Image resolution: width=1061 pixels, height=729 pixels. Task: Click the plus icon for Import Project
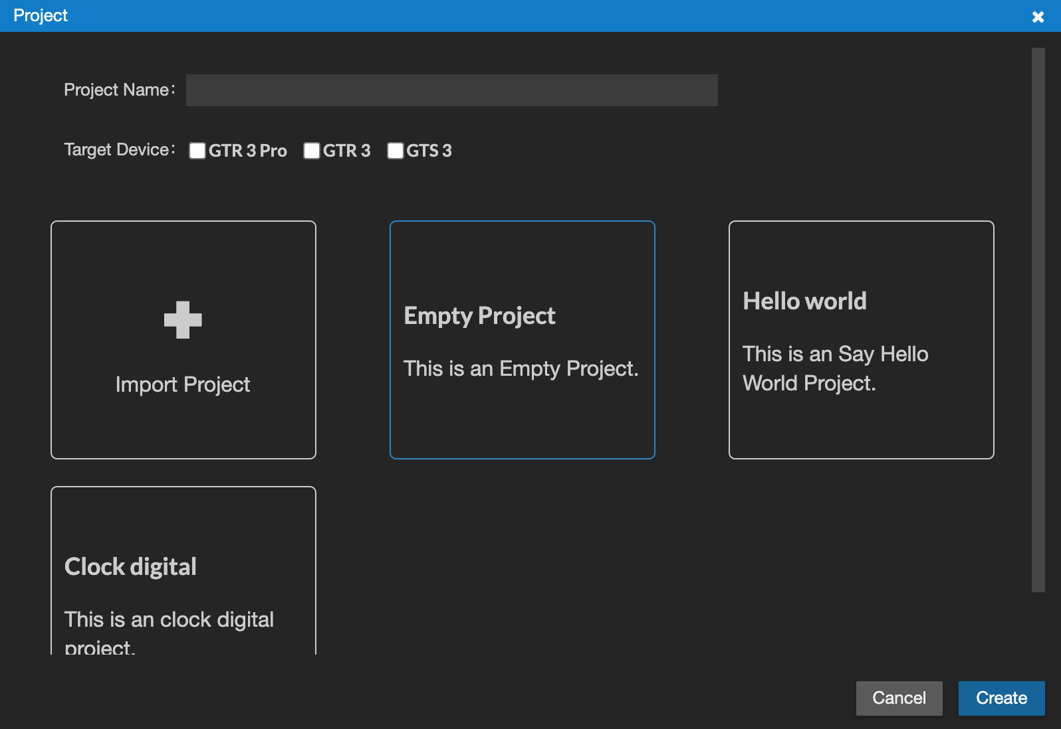point(183,320)
